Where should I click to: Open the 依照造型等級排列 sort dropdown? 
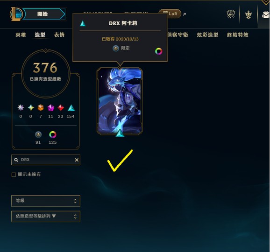coord(46,217)
